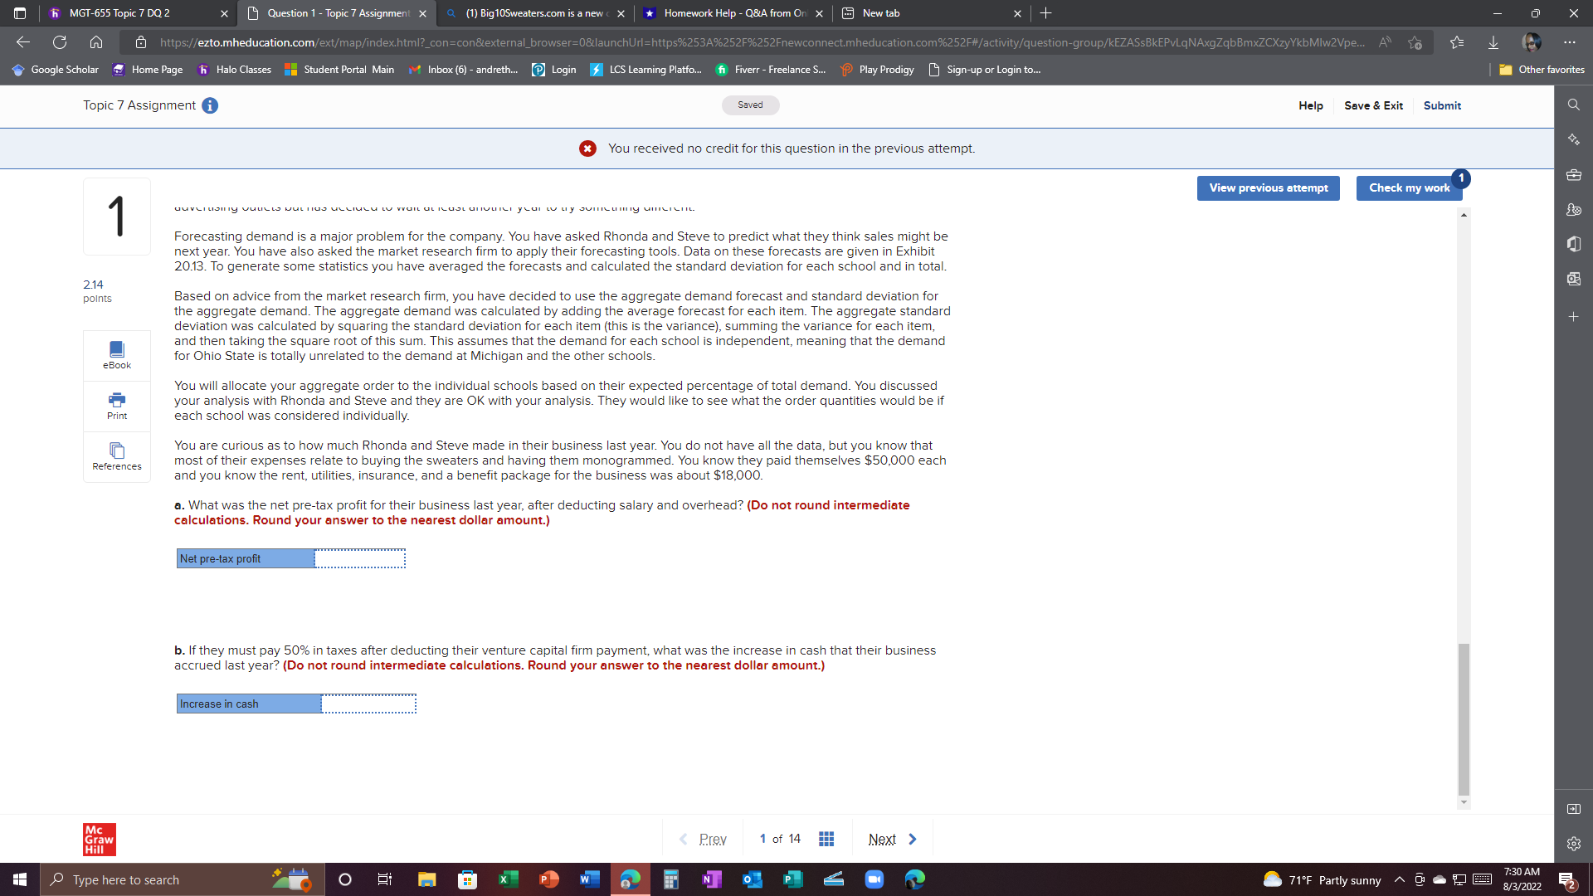1593x896 pixels.
Task: Click the assignment info icon
Action: (210, 105)
